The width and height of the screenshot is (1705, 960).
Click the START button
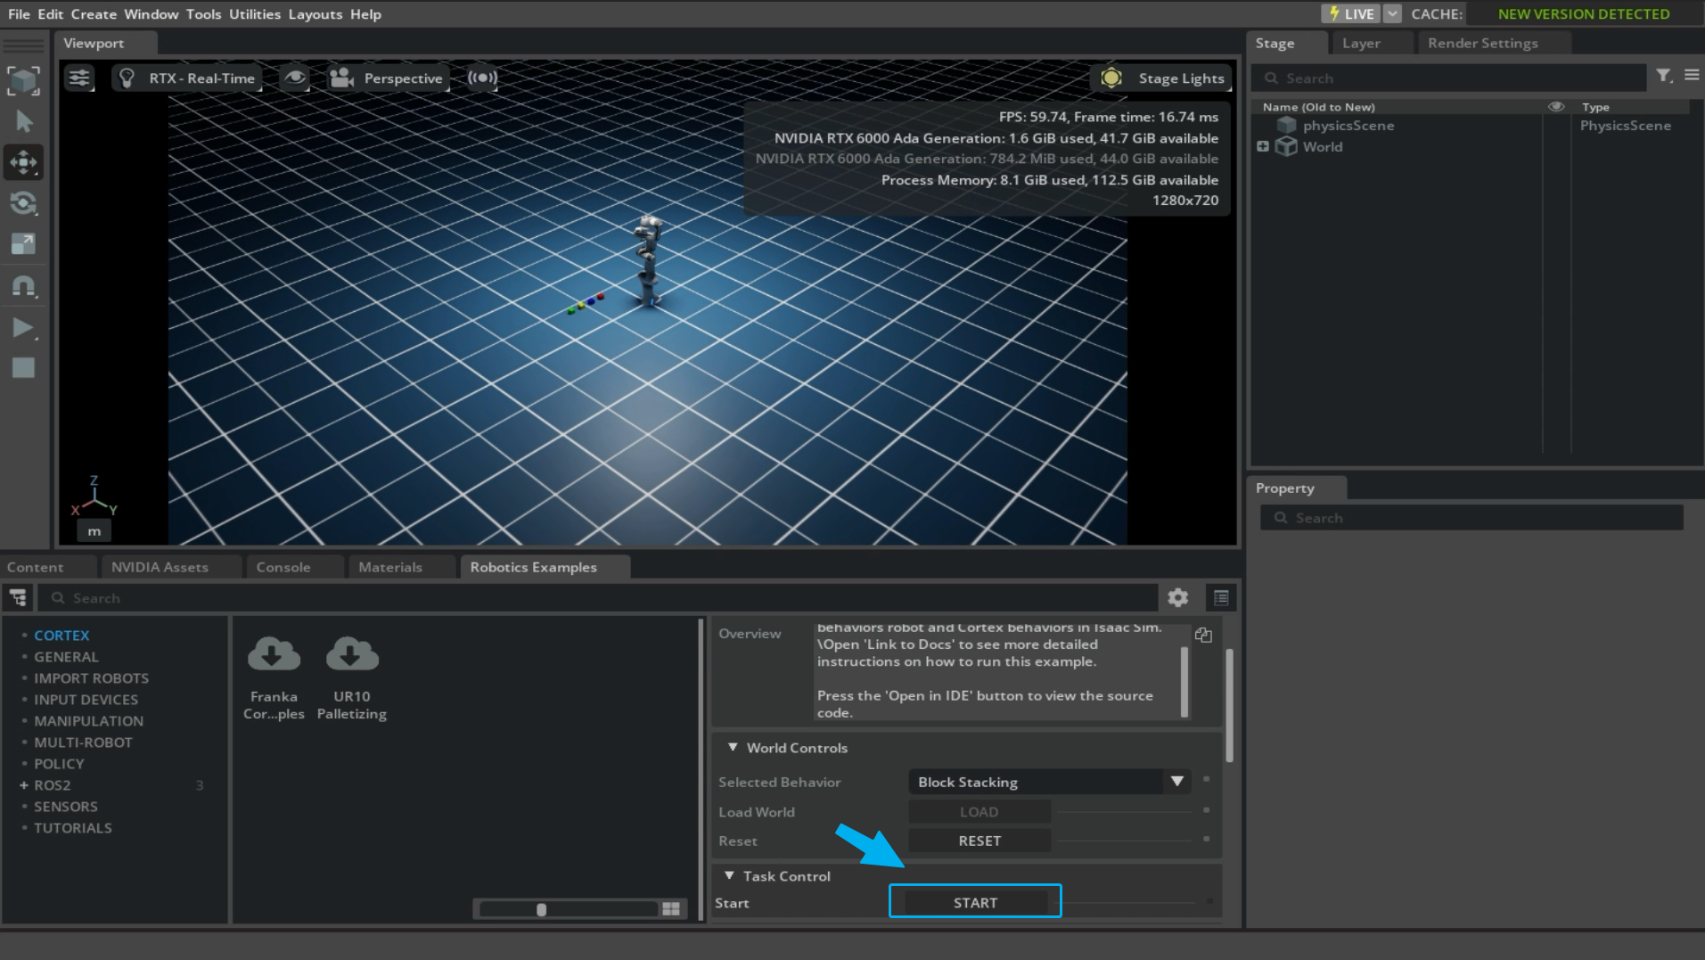tap(975, 903)
